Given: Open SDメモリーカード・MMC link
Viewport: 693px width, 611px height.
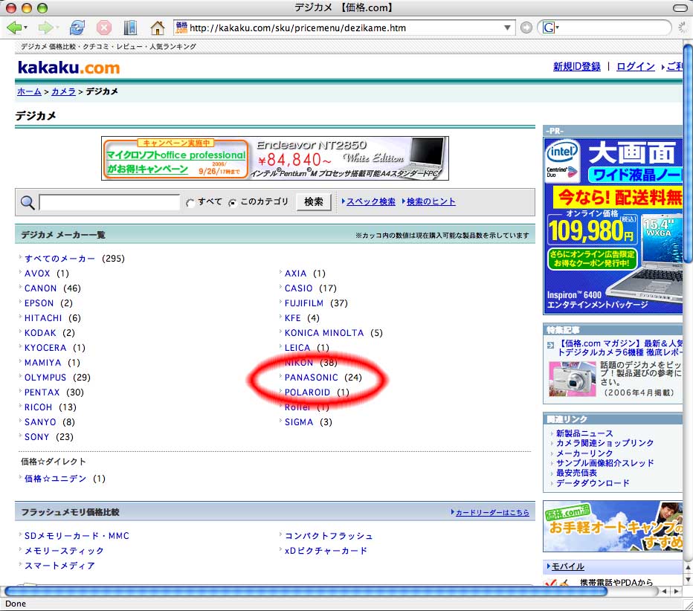Looking at the screenshot, I should (x=77, y=536).
